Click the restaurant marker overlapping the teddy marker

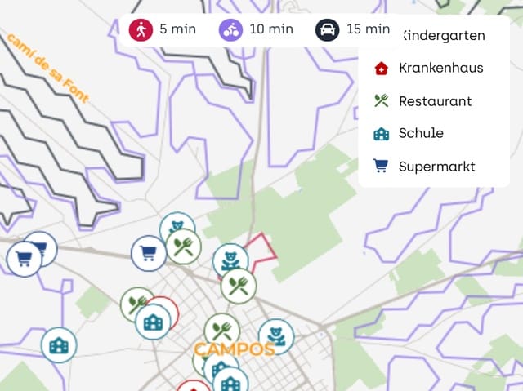(x=183, y=247)
